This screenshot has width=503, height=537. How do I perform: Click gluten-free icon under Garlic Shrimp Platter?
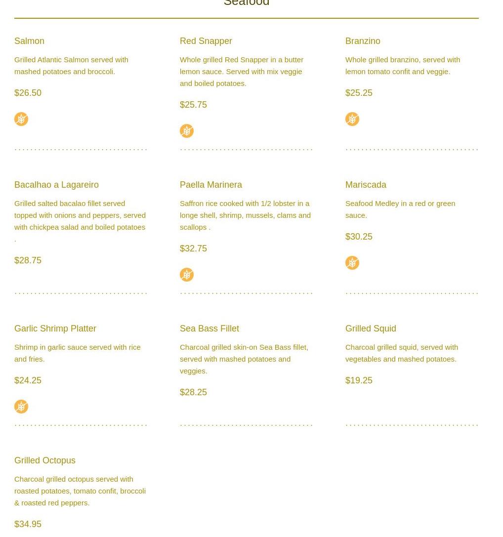[21, 407]
